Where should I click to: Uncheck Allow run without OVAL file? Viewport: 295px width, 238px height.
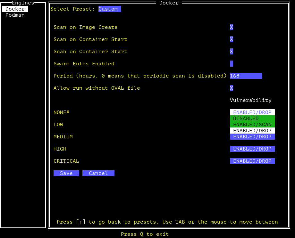pos(232,88)
